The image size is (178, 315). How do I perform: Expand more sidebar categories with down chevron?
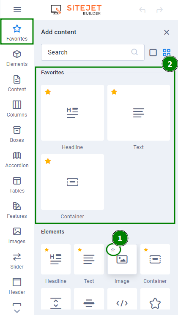click(x=17, y=311)
